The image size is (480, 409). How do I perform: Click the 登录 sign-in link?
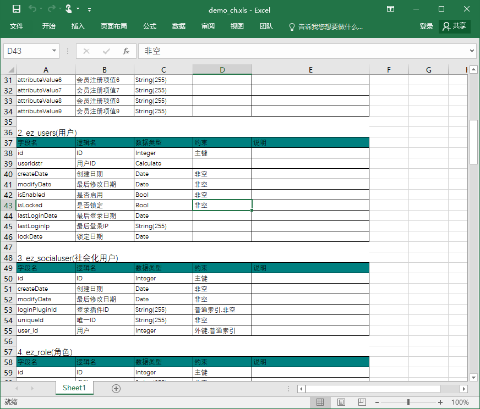click(426, 26)
